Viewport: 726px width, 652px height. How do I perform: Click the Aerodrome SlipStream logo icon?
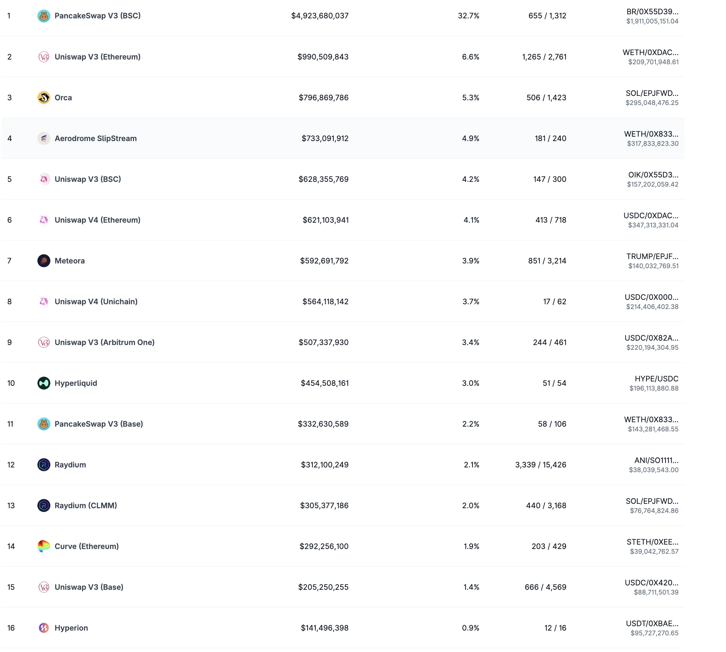44,138
